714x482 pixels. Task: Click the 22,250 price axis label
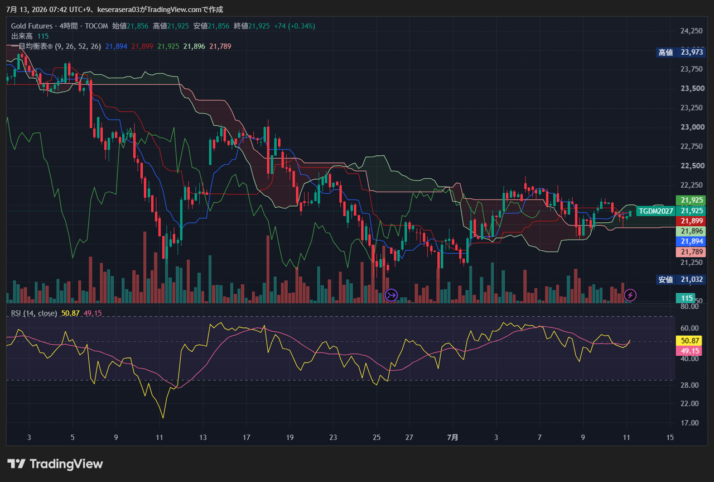(x=692, y=185)
